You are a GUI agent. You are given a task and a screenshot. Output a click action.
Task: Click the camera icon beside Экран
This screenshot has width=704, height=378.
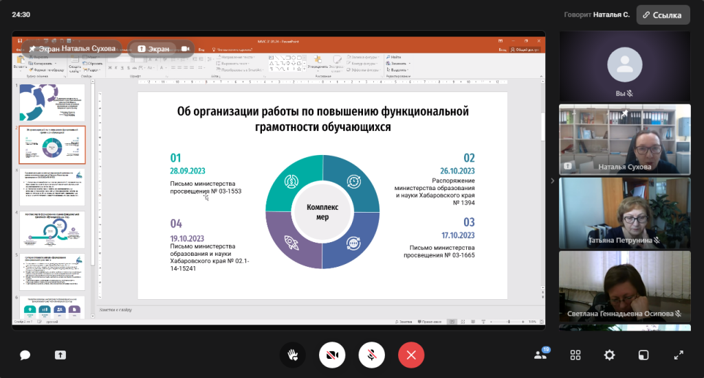(185, 49)
